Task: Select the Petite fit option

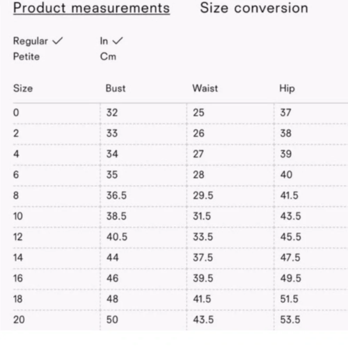Action: (26, 56)
